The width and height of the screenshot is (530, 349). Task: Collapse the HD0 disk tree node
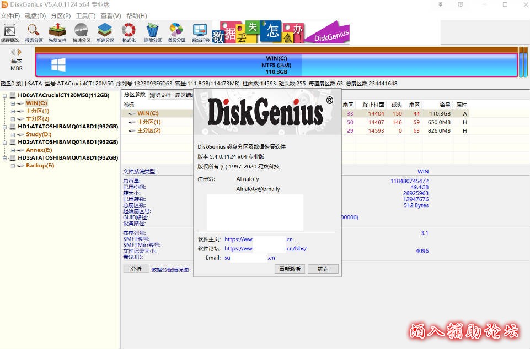tap(5, 95)
